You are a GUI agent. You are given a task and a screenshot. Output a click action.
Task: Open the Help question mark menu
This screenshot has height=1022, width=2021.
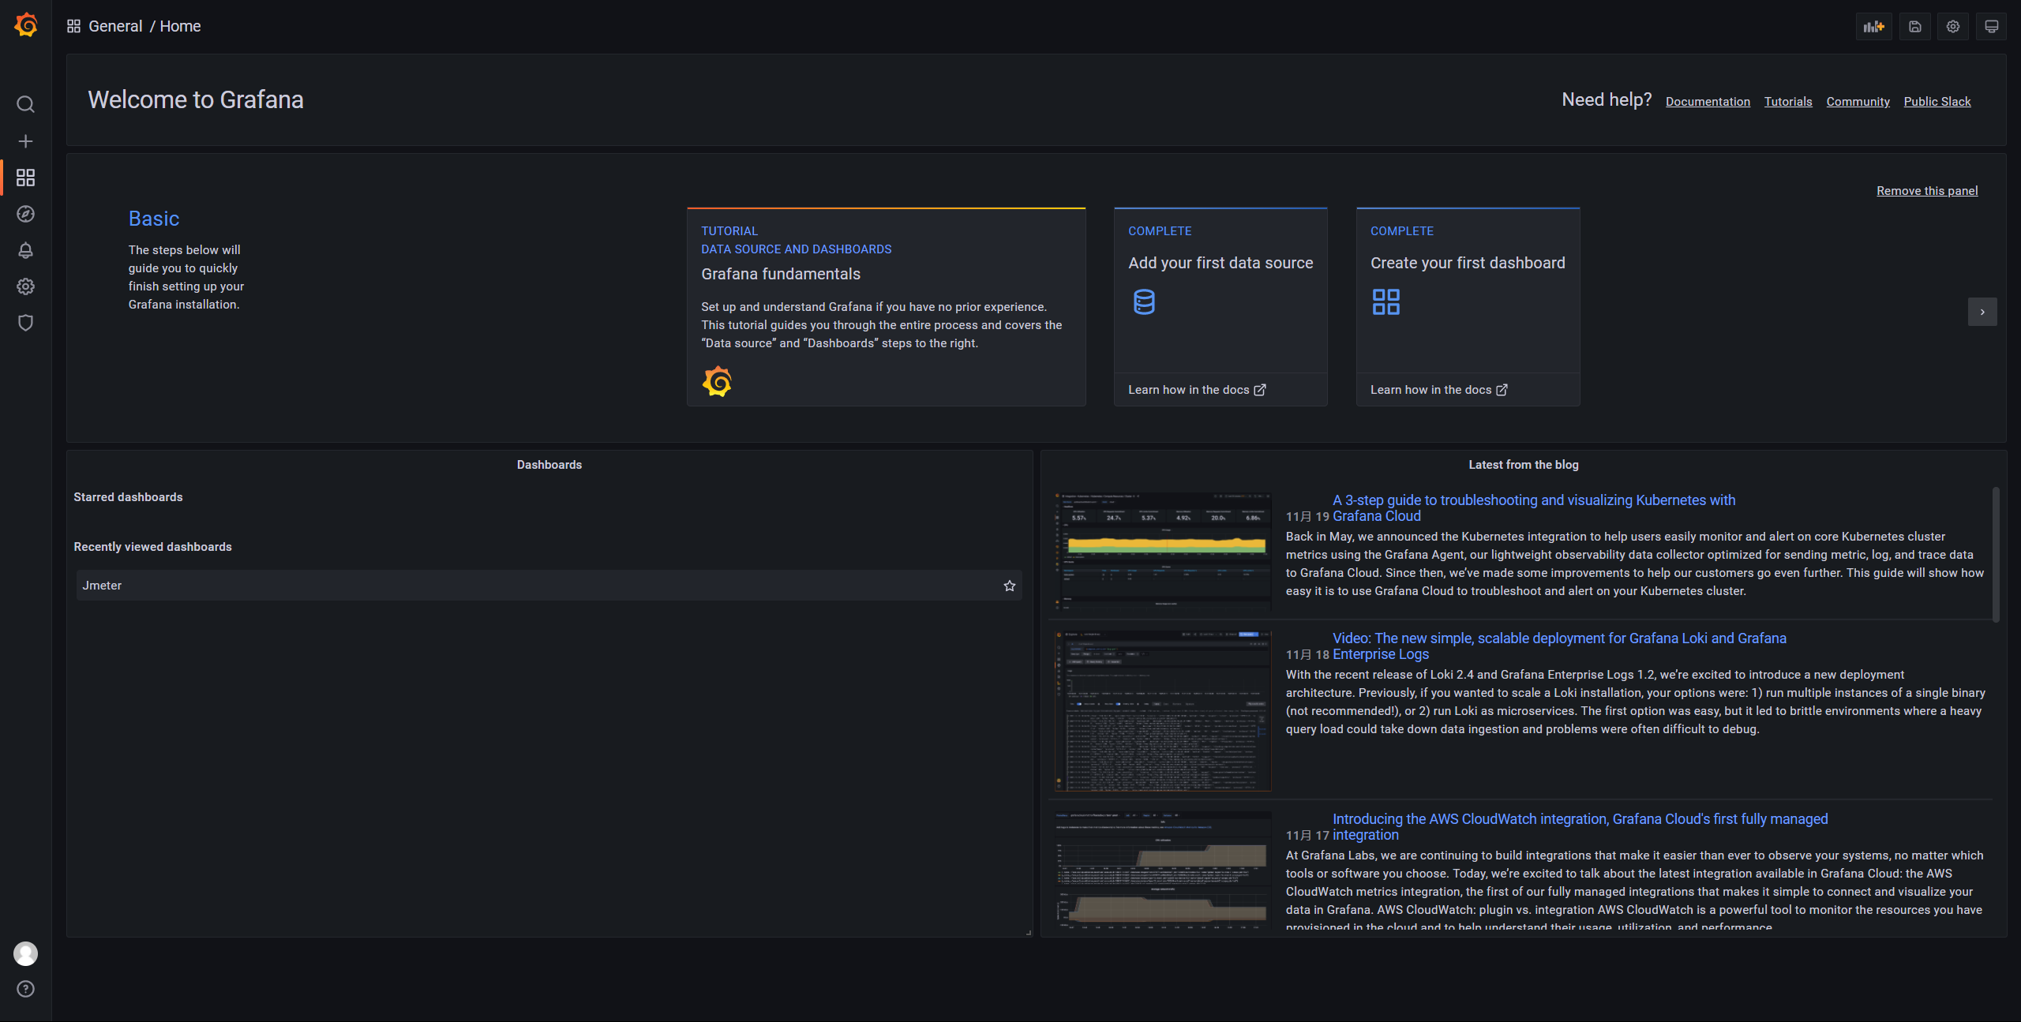[x=25, y=989]
